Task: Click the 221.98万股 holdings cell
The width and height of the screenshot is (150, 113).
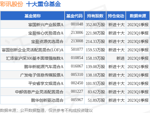Action: [x=95, y=33]
